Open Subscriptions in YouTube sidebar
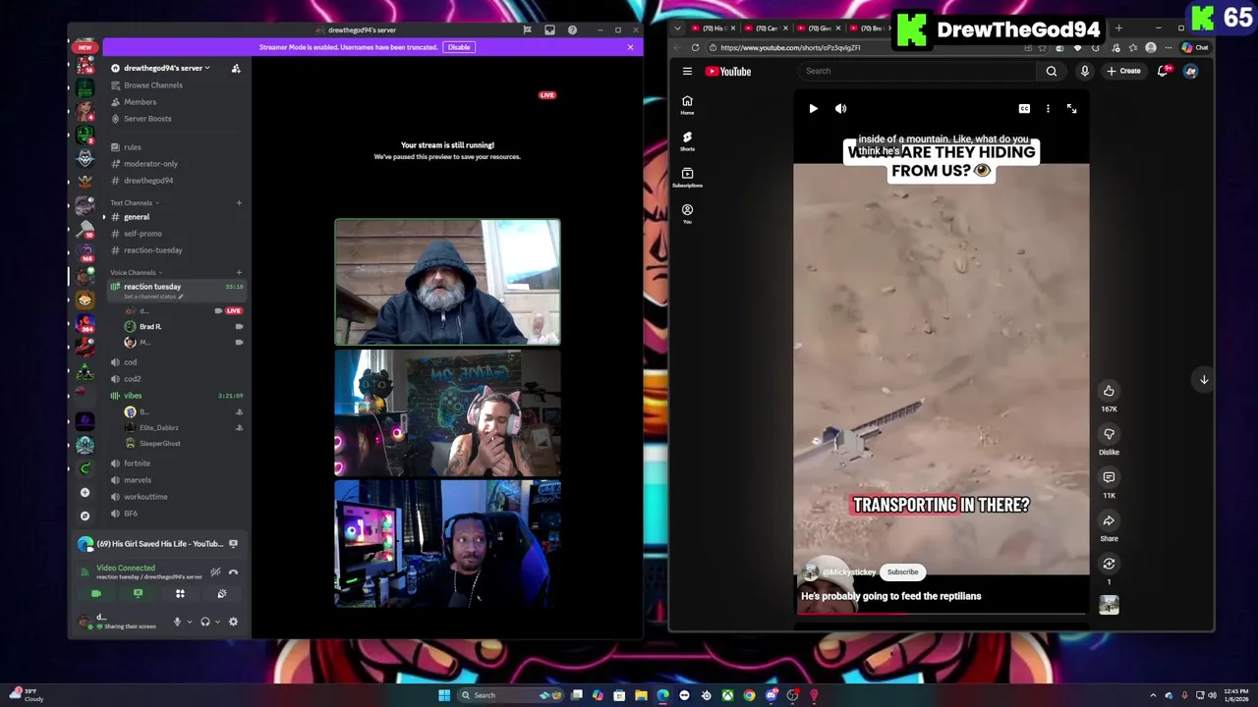This screenshot has height=707, width=1258. tap(687, 178)
